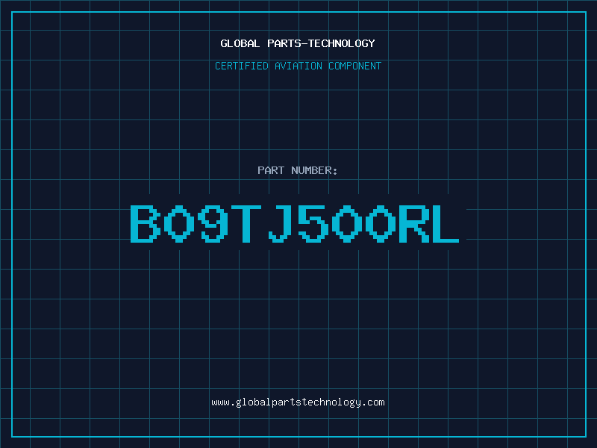
Task: Click the PART NUMBER: label
Action: pos(298,171)
